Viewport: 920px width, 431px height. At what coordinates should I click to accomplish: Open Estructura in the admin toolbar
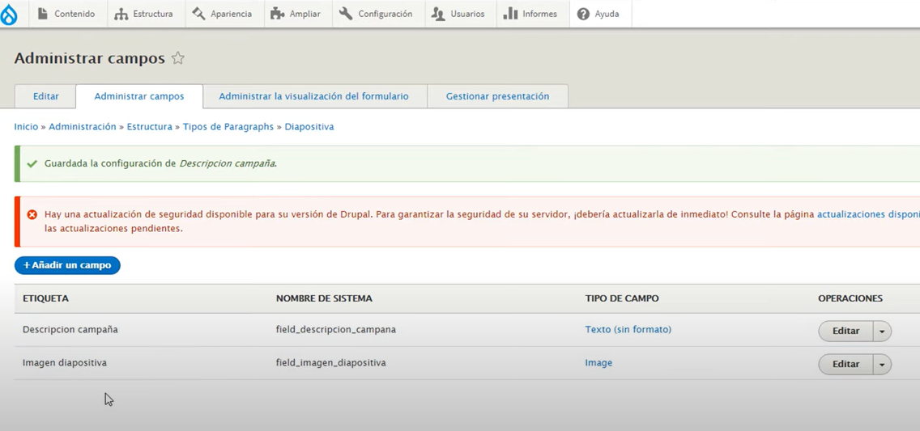click(144, 14)
